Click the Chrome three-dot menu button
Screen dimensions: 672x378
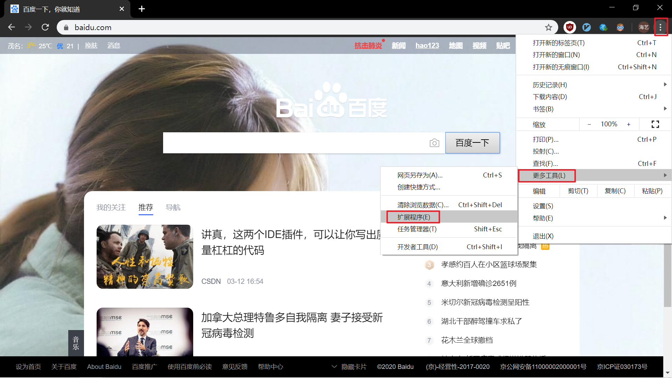point(660,27)
